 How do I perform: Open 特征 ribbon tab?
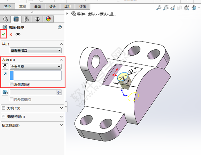click(x=7, y=7)
